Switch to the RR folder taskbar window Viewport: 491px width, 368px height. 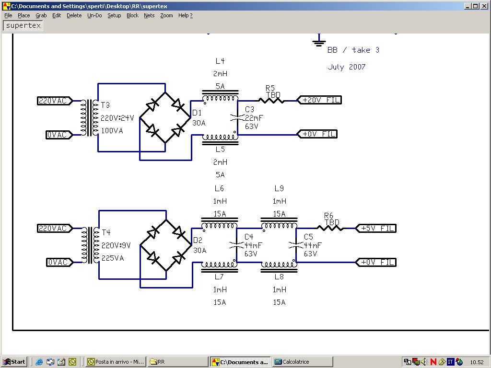click(x=177, y=362)
